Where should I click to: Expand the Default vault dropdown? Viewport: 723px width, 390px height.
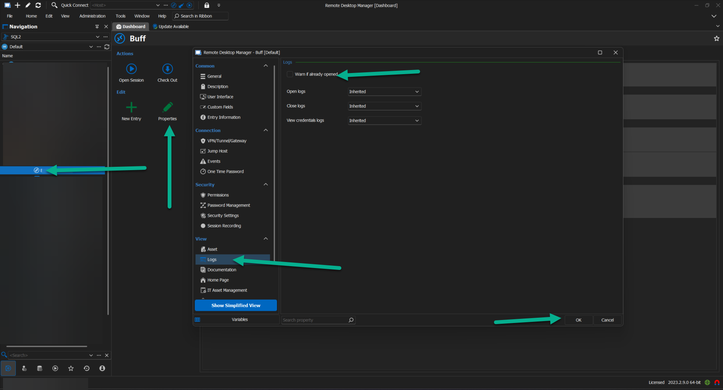[x=91, y=47]
